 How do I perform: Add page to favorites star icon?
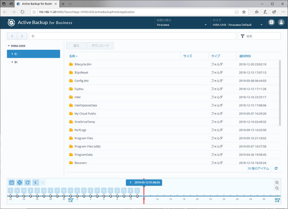[244, 12]
